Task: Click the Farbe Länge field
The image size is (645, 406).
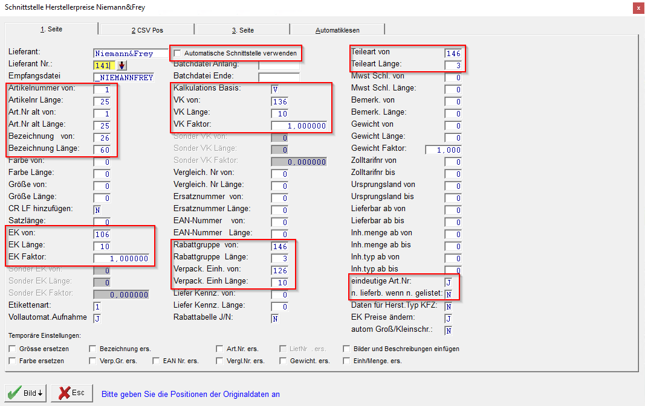Action: coord(102,174)
